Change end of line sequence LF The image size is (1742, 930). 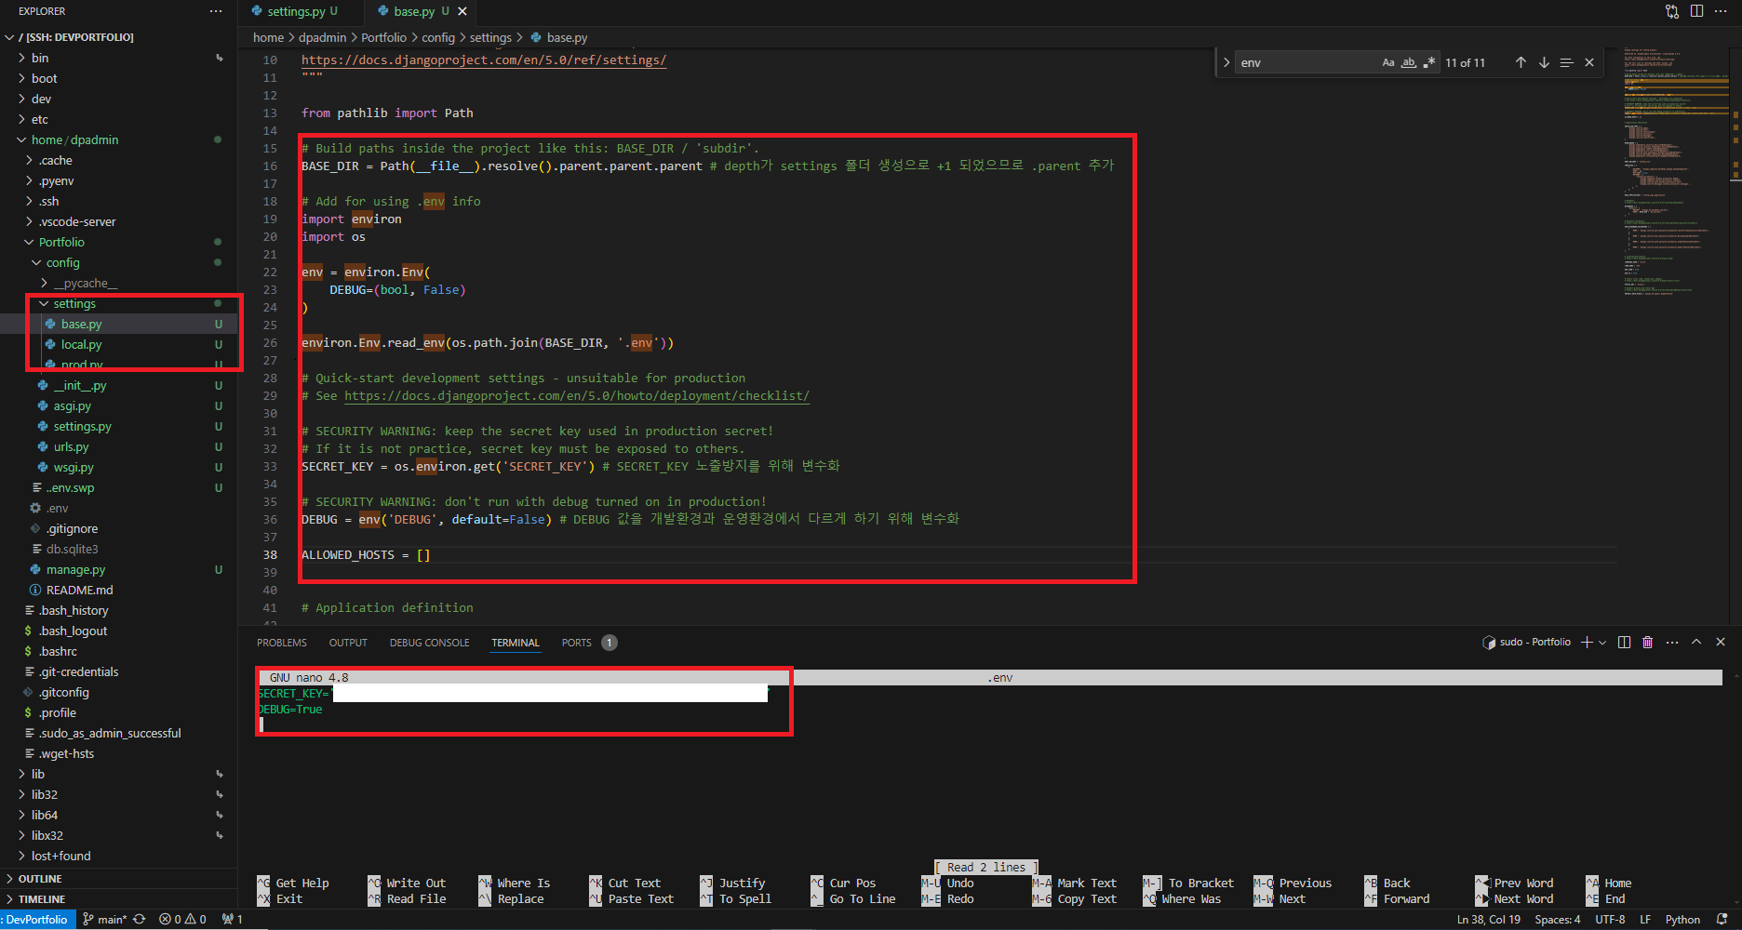click(1645, 920)
